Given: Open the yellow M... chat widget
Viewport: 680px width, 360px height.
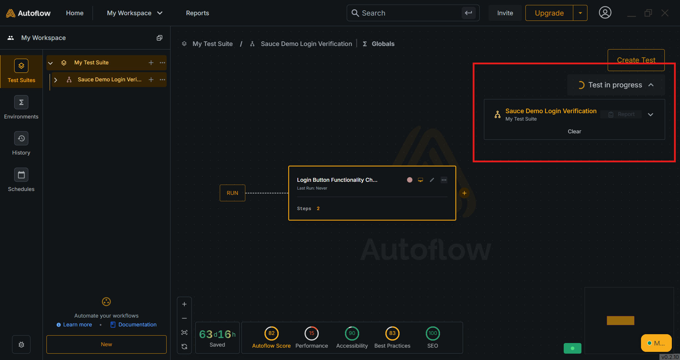Looking at the screenshot, I should click(x=656, y=343).
